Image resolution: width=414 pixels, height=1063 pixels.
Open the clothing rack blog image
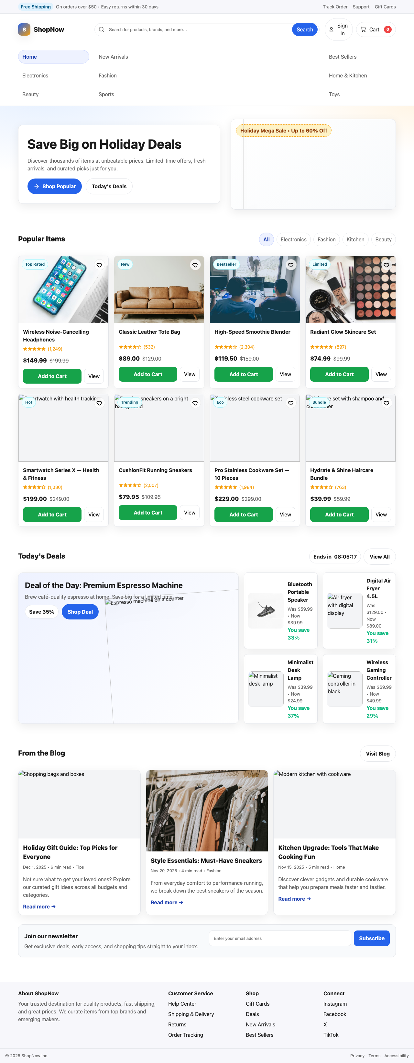tap(207, 811)
